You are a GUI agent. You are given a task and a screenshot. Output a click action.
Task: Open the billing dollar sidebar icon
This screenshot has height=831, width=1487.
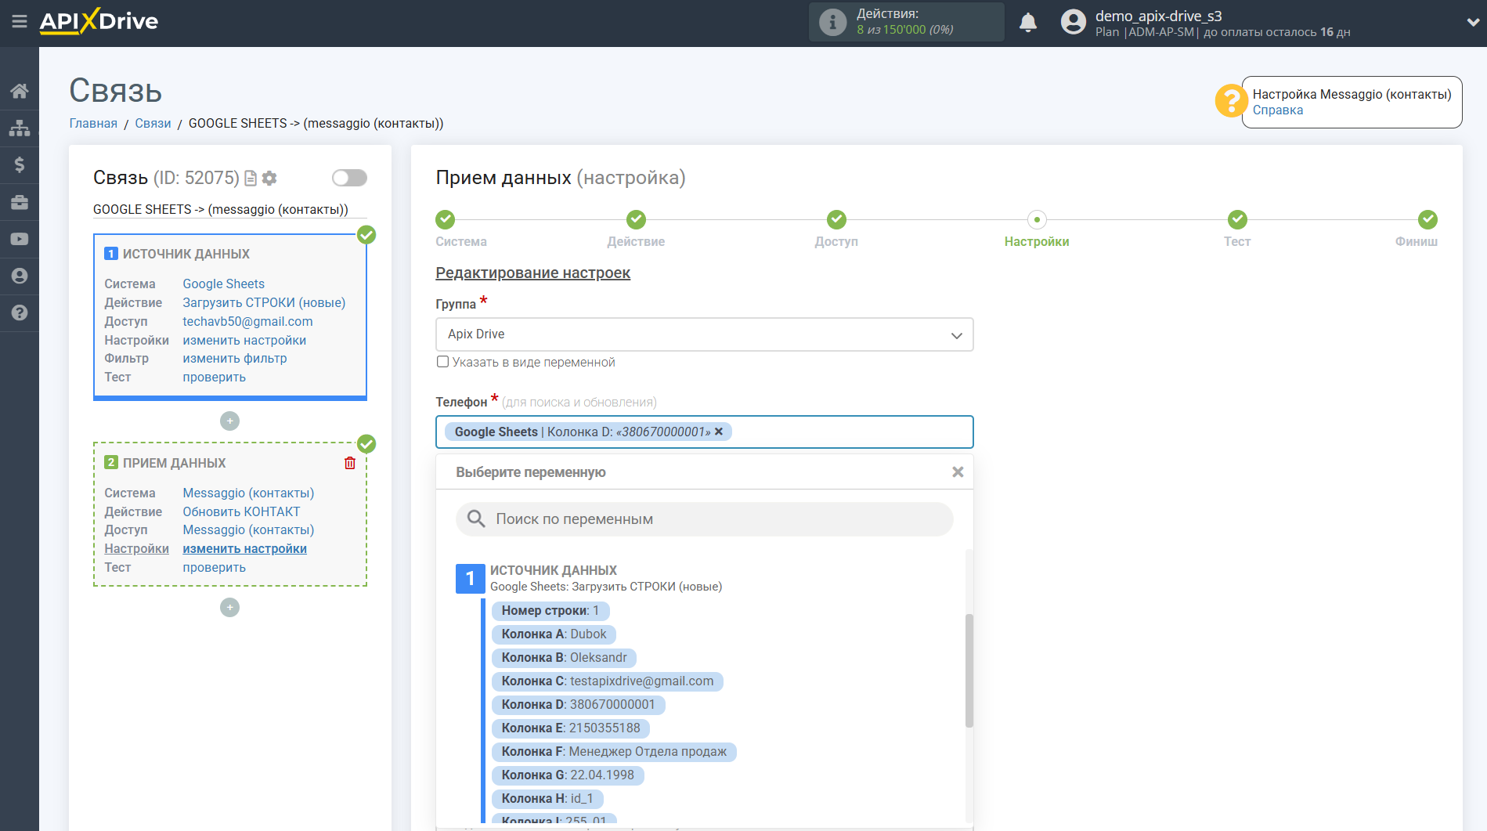[20, 164]
